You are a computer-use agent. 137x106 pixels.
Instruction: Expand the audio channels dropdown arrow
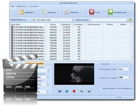[x=48, y=92]
